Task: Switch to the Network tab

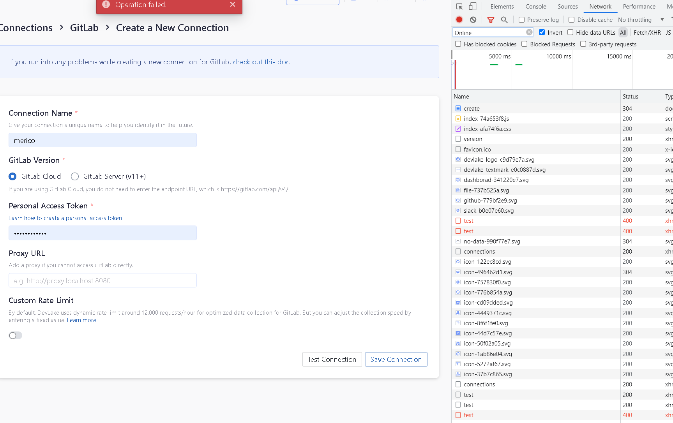Action: [601, 7]
